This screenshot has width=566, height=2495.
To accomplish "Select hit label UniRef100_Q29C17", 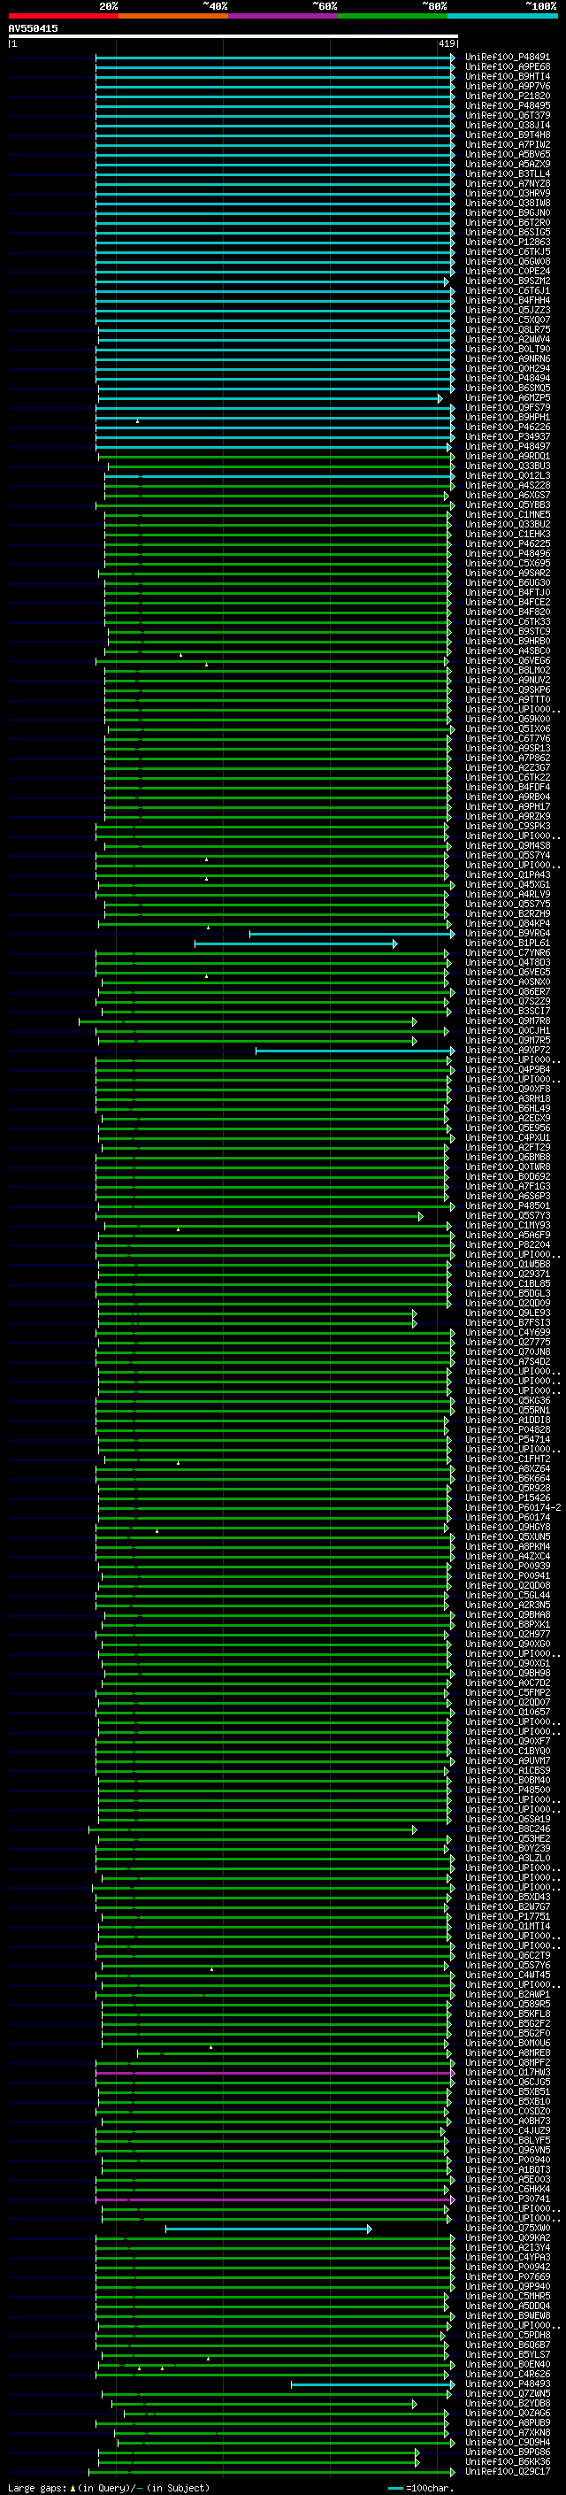I will pos(507,2472).
